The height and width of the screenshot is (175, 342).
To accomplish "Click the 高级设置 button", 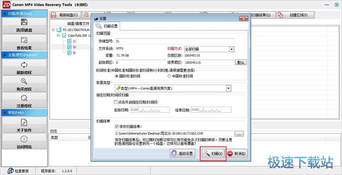I will tap(183, 154).
